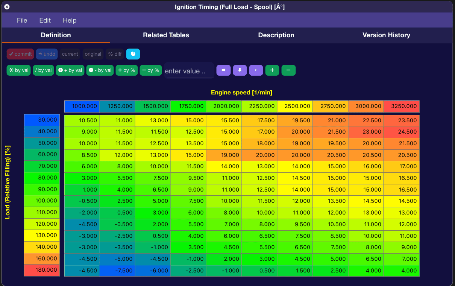
Task: Increase selection by percent
Action: click(x=127, y=70)
